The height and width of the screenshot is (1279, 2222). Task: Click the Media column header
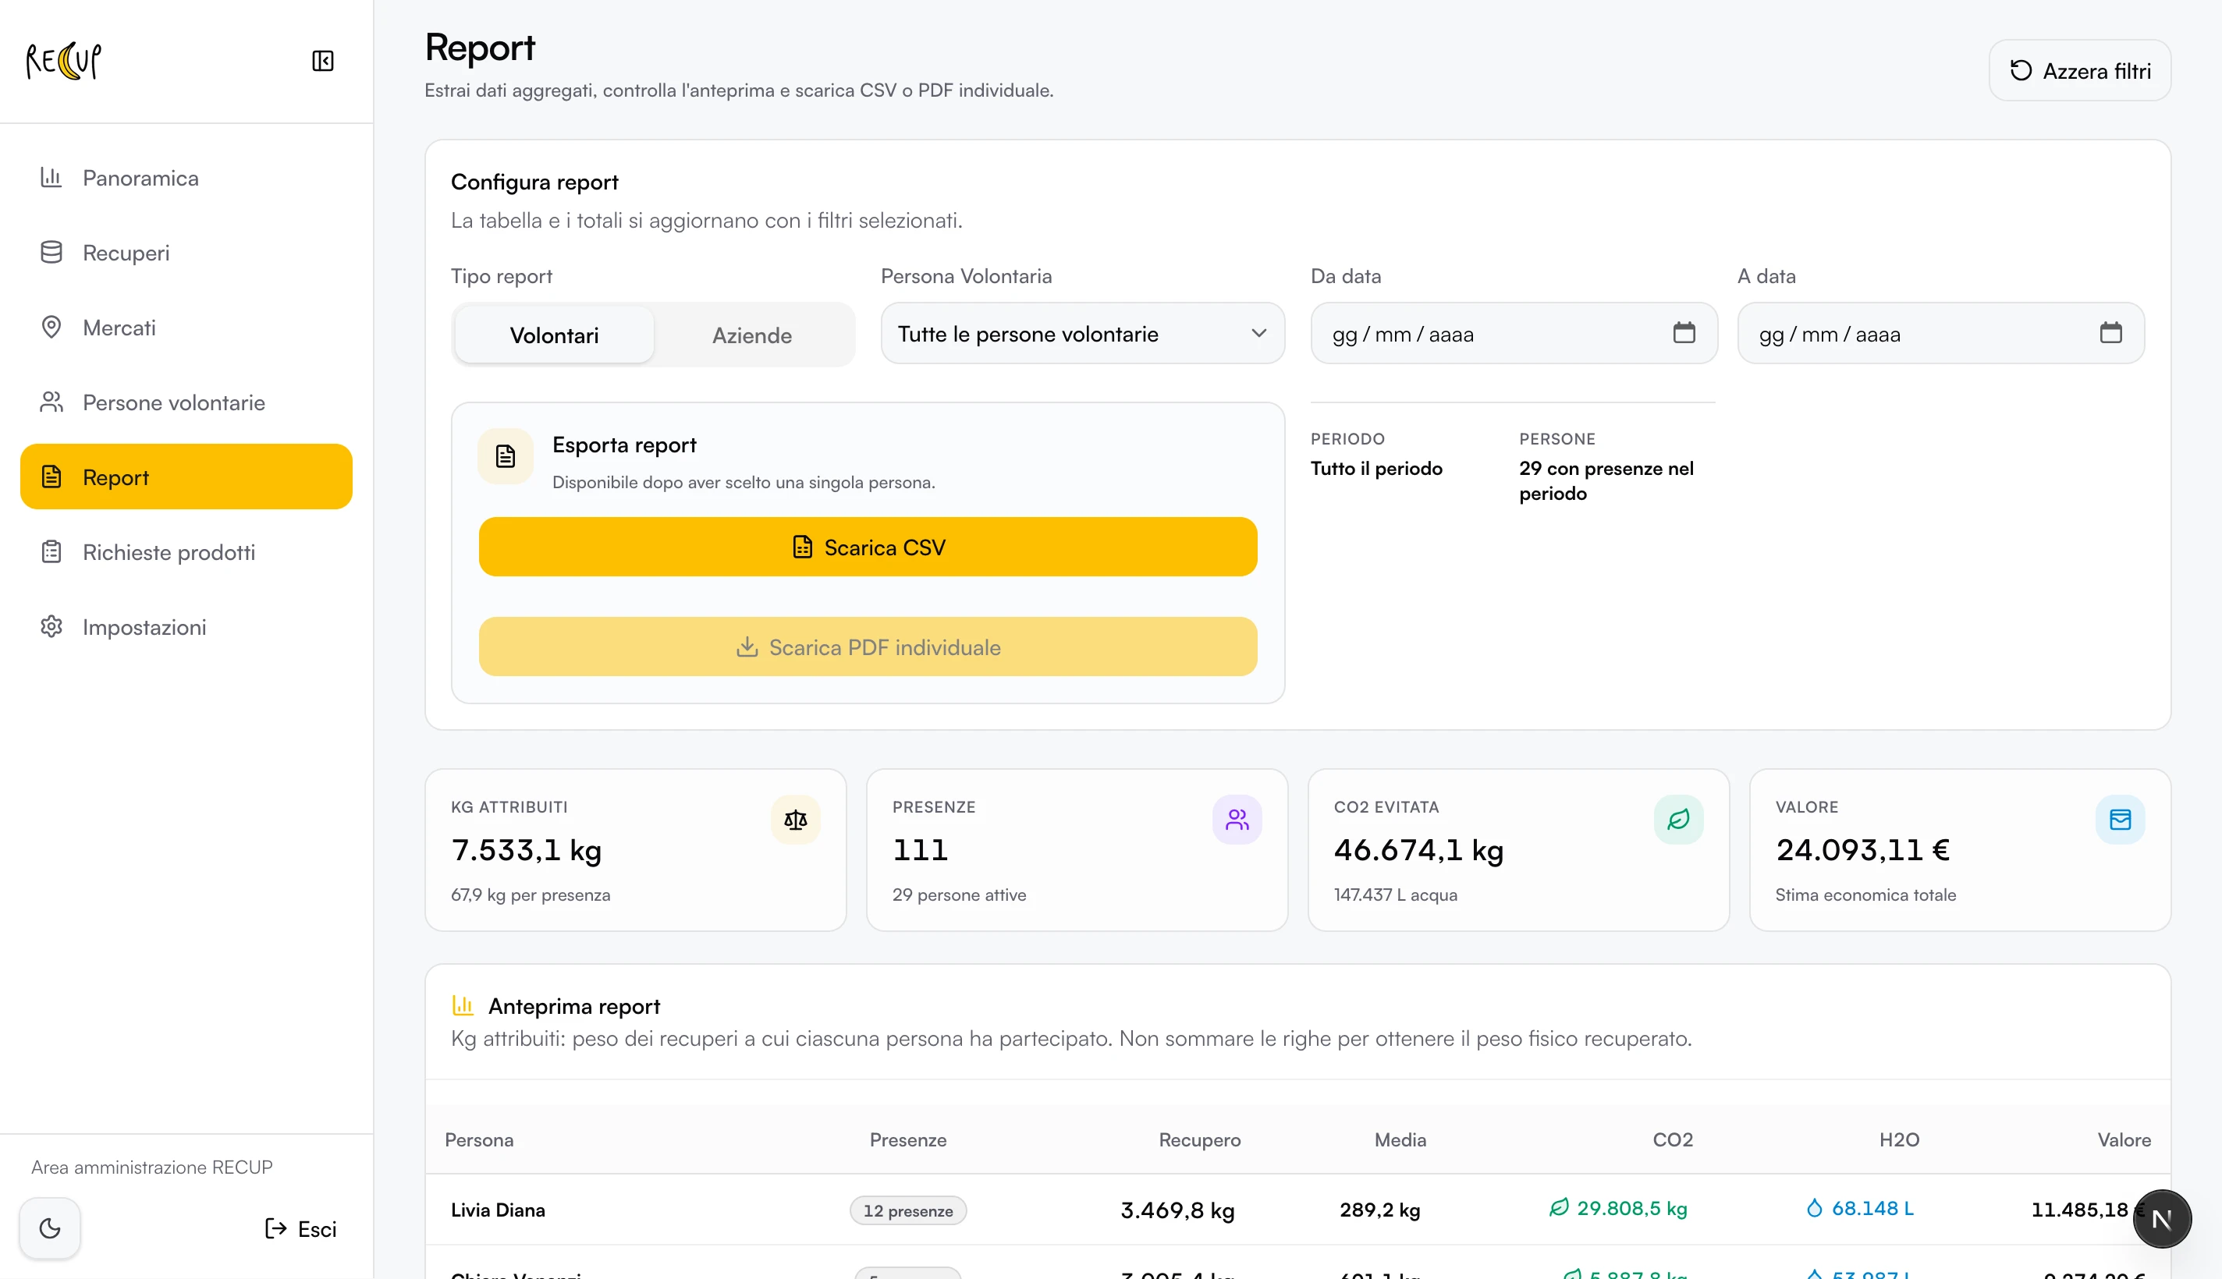point(1400,1139)
